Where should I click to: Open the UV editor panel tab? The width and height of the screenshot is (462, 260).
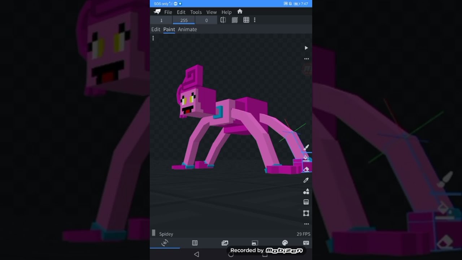(x=255, y=243)
